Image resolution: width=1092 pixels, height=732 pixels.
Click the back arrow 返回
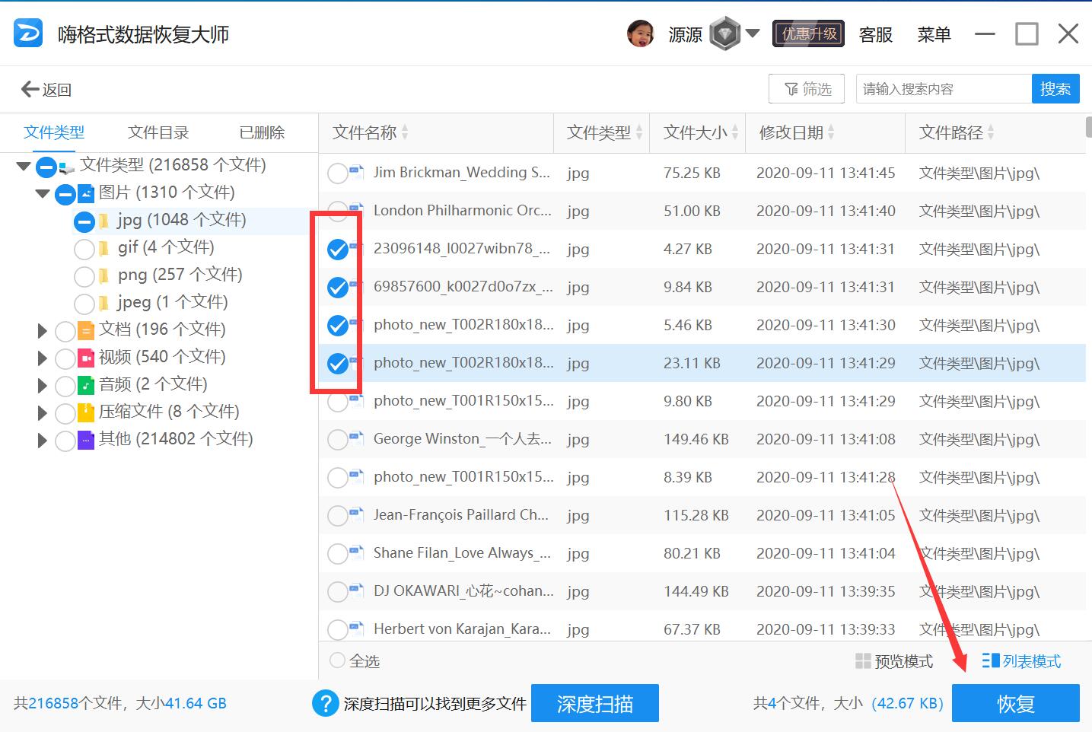(46, 90)
